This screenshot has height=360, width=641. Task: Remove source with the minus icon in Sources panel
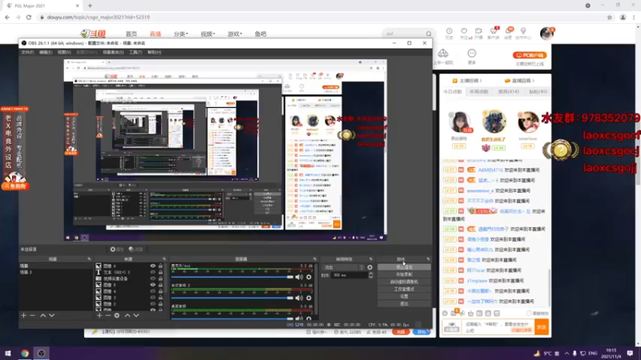(x=108, y=315)
